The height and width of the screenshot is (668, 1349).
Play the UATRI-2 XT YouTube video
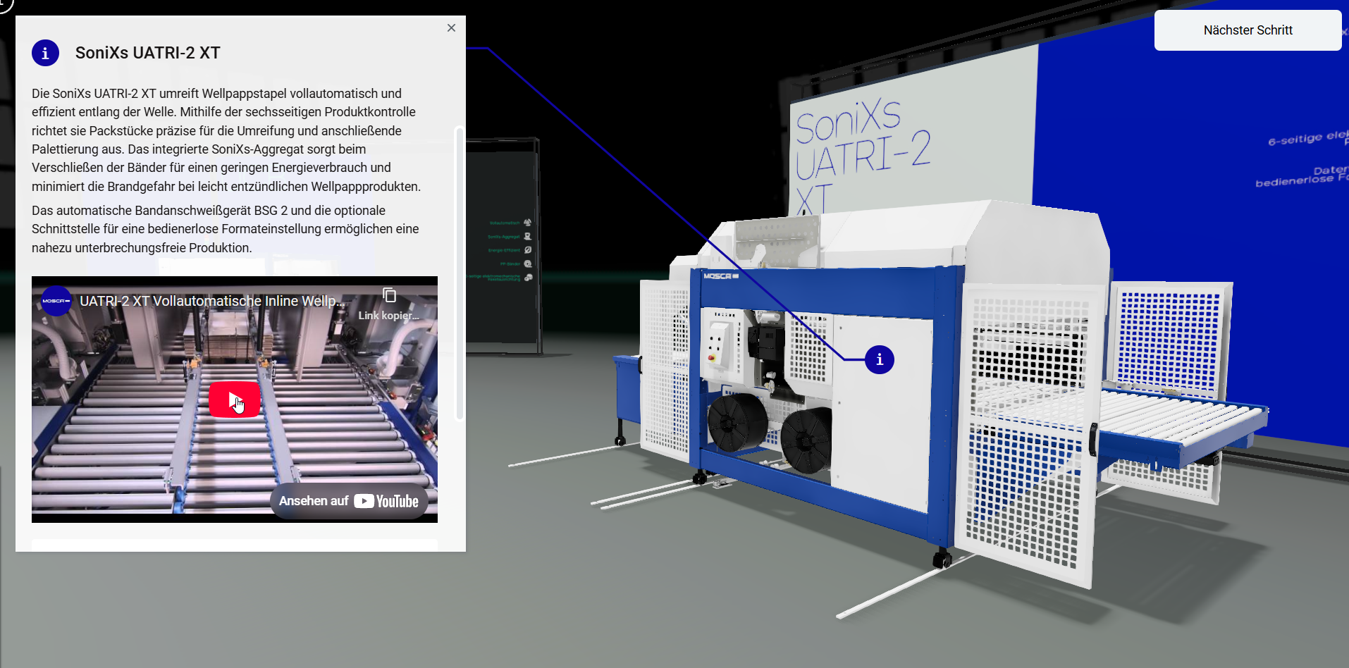[x=235, y=400]
